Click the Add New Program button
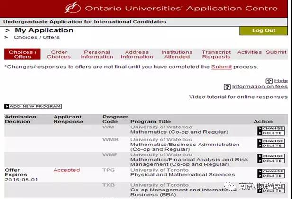Screen dimensions: 292x199 [x=33, y=106]
